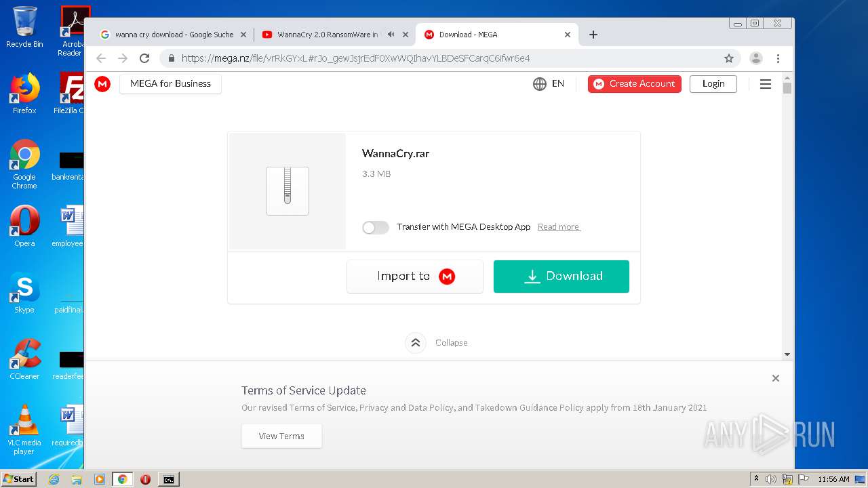Open a new browser tab
868x488 pixels.
point(593,35)
